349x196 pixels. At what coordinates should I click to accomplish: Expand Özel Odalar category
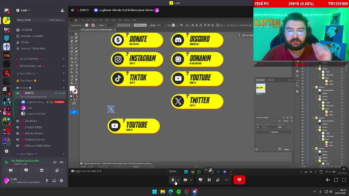[28, 81]
